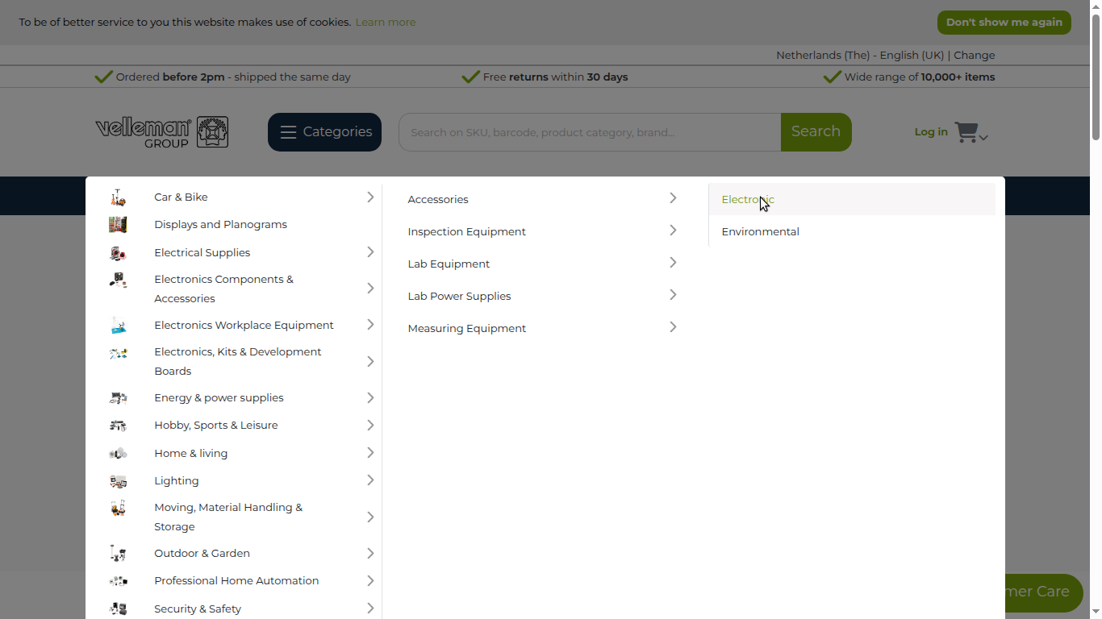Click the Velleman Group logo
This screenshot has height=619, width=1102.
(x=161, y=132)
